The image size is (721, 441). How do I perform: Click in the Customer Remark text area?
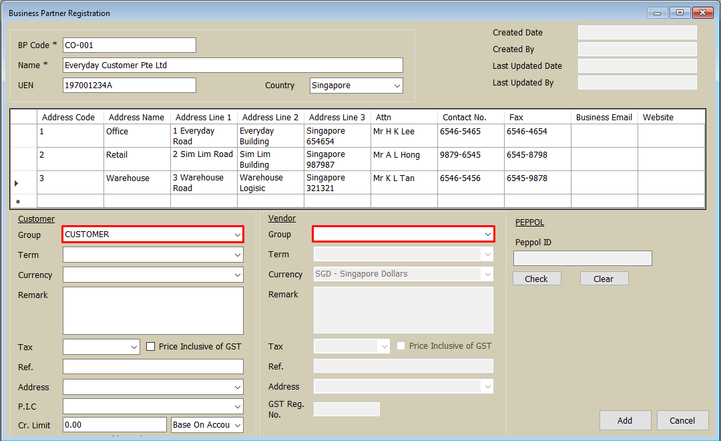(153, 311)
